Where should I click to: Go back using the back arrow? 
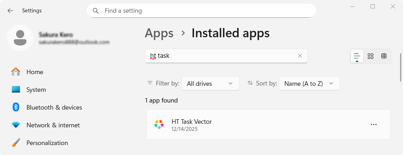[10, 11]
